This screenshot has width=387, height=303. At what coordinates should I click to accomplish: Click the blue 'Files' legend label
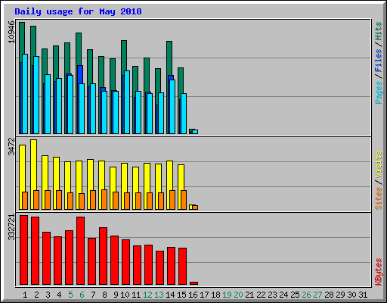379,61
